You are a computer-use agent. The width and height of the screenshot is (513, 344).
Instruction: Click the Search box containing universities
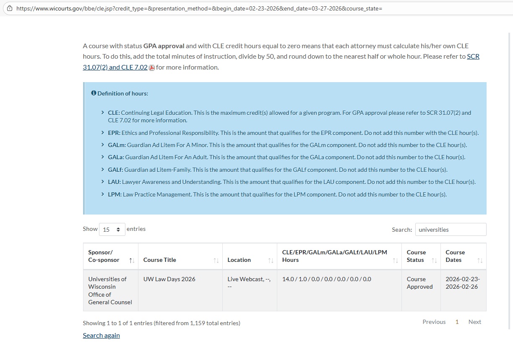point(451,230)
